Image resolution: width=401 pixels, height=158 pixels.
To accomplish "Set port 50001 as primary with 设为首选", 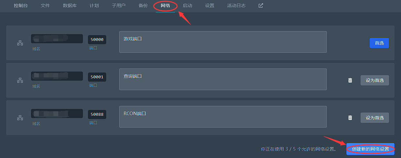I will [375, 80].
